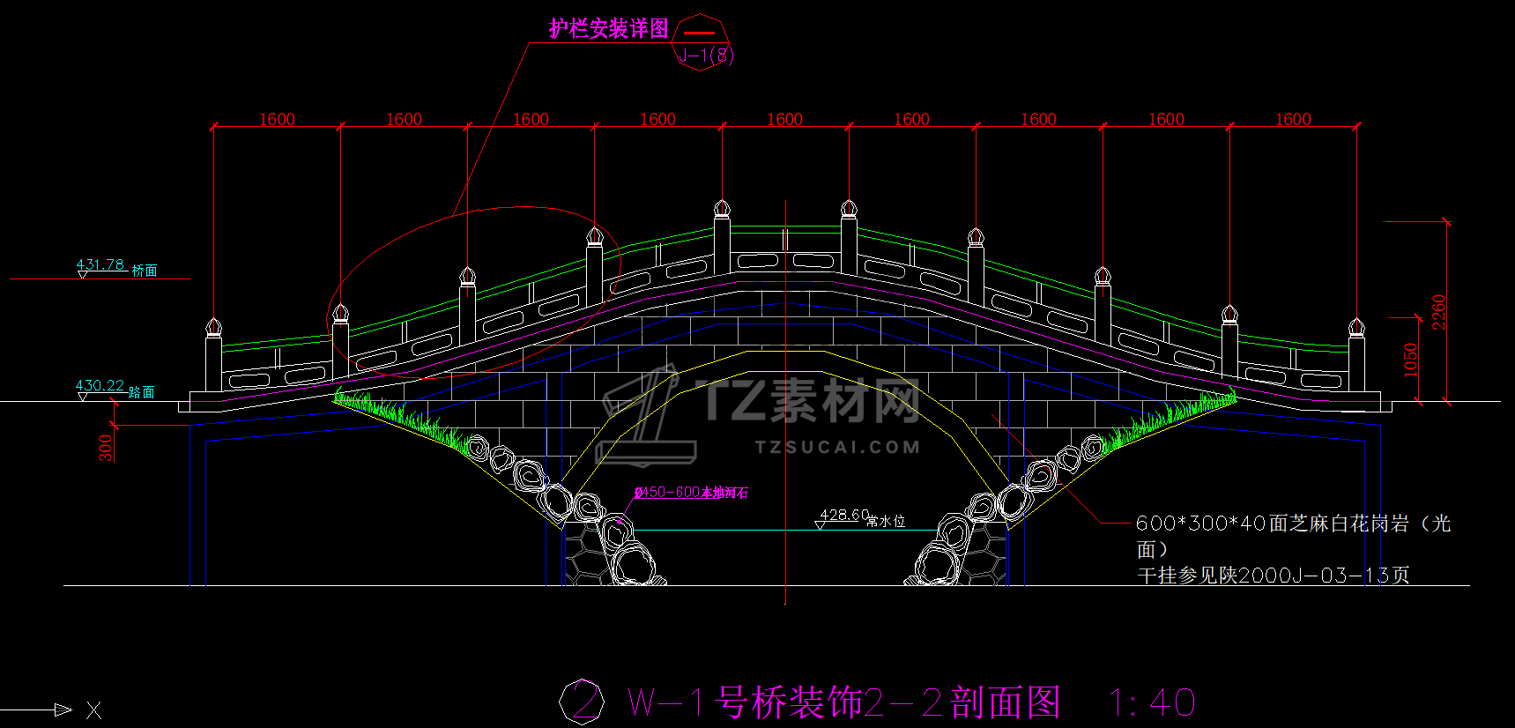Click the circled section number 2
1515x728 pixels.
coord(583,702)
